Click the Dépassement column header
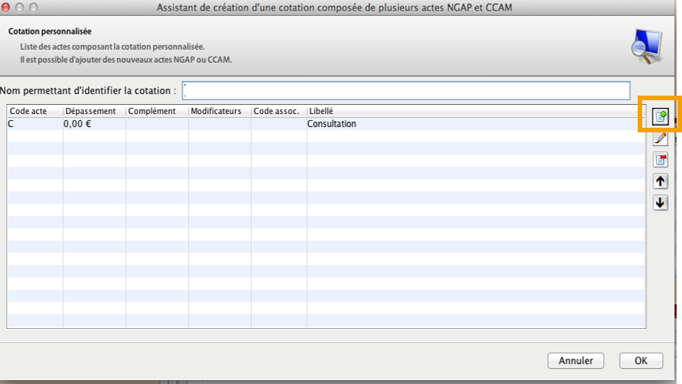Viewport: 682px width, 384px height. click(93, 111)
